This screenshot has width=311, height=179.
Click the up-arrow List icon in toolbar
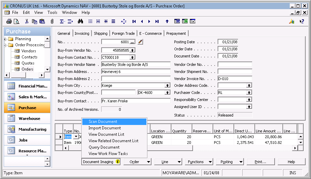click(x=167, y=21)
